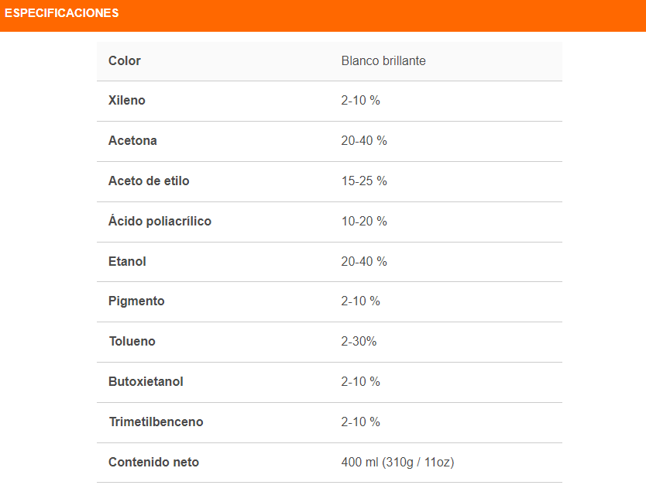Screen dimensions: 646x499
Task: Click the 400 ml (310g / 11oz) value
Action: point(397,463)
